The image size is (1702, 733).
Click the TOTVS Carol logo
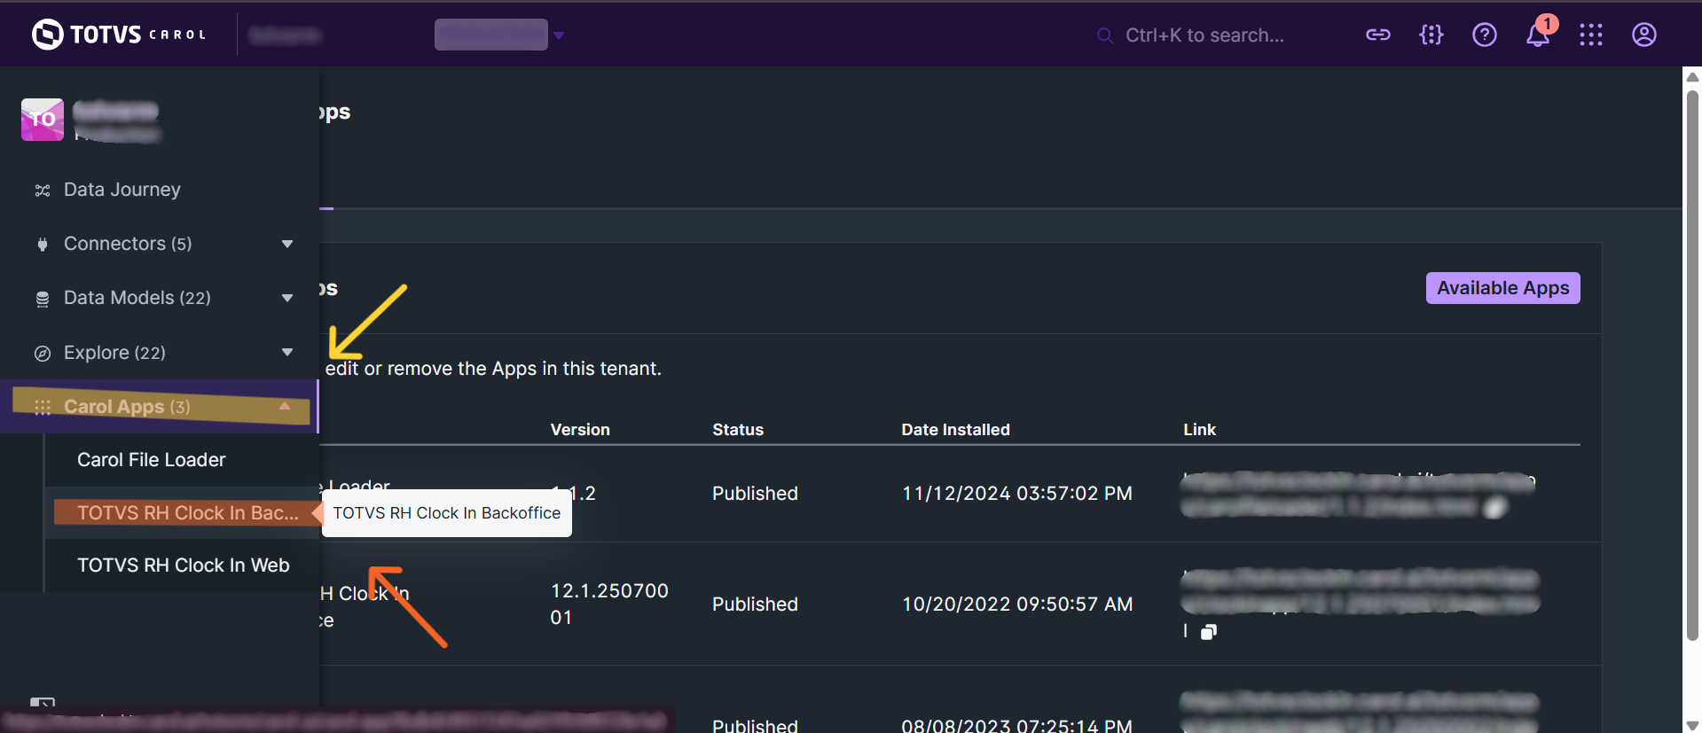tap(119, 35)
